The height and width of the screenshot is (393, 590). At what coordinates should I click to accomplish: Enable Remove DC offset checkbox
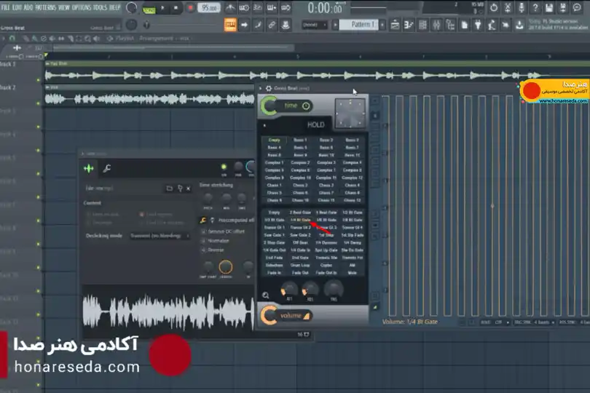203,231
